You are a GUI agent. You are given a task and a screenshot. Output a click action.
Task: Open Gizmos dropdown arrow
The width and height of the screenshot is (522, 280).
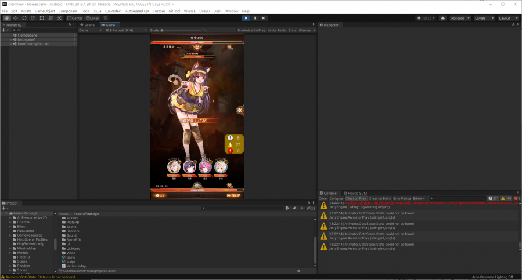pyautogui.click(x=314, y=30)
